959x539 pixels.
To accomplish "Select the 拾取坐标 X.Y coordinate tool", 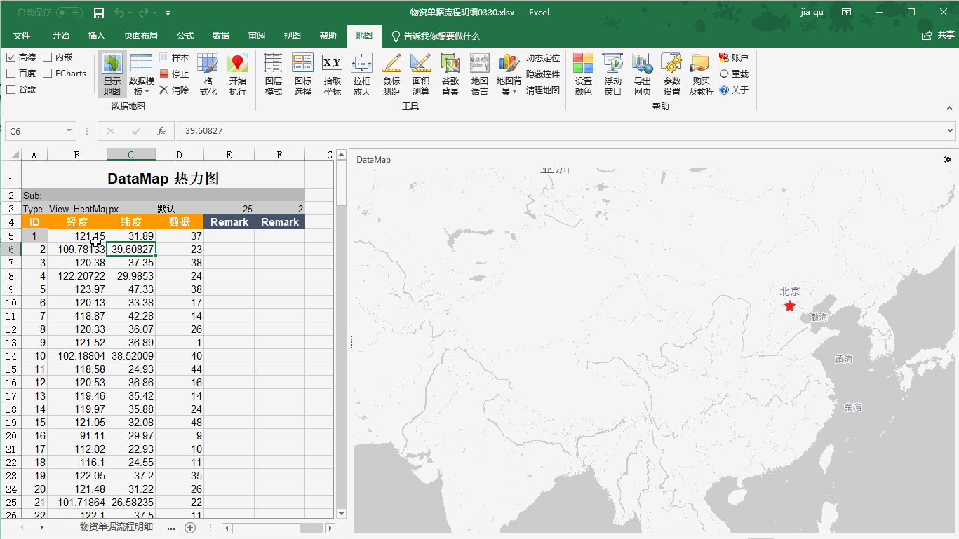I will 333,74.
